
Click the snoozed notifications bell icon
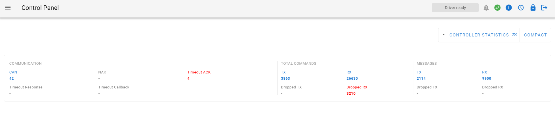[x=486, y=8]
